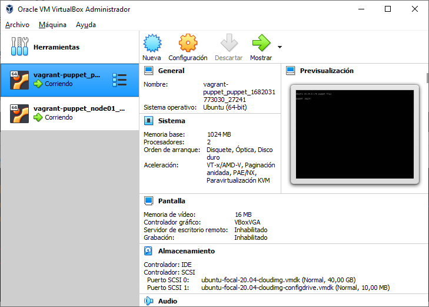429x307 pixels.
Task: Click the Controlador: SCSI line
Action: tap(169, 272)
